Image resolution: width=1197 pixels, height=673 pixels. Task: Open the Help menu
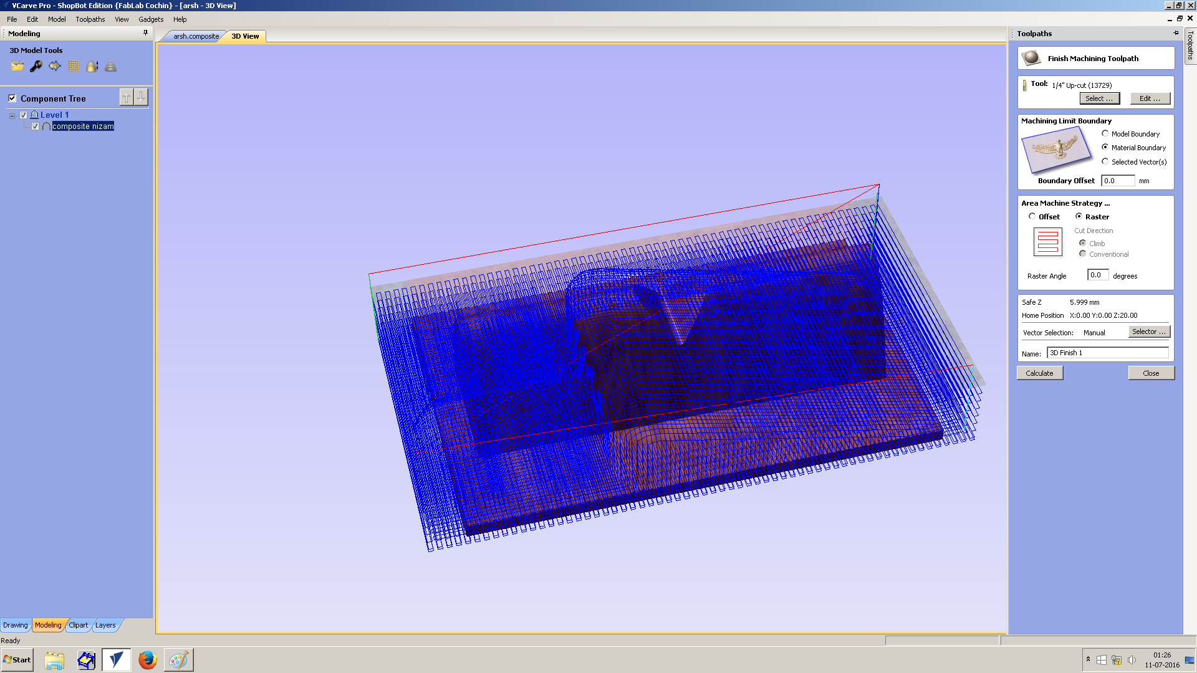tap(180, 19)
